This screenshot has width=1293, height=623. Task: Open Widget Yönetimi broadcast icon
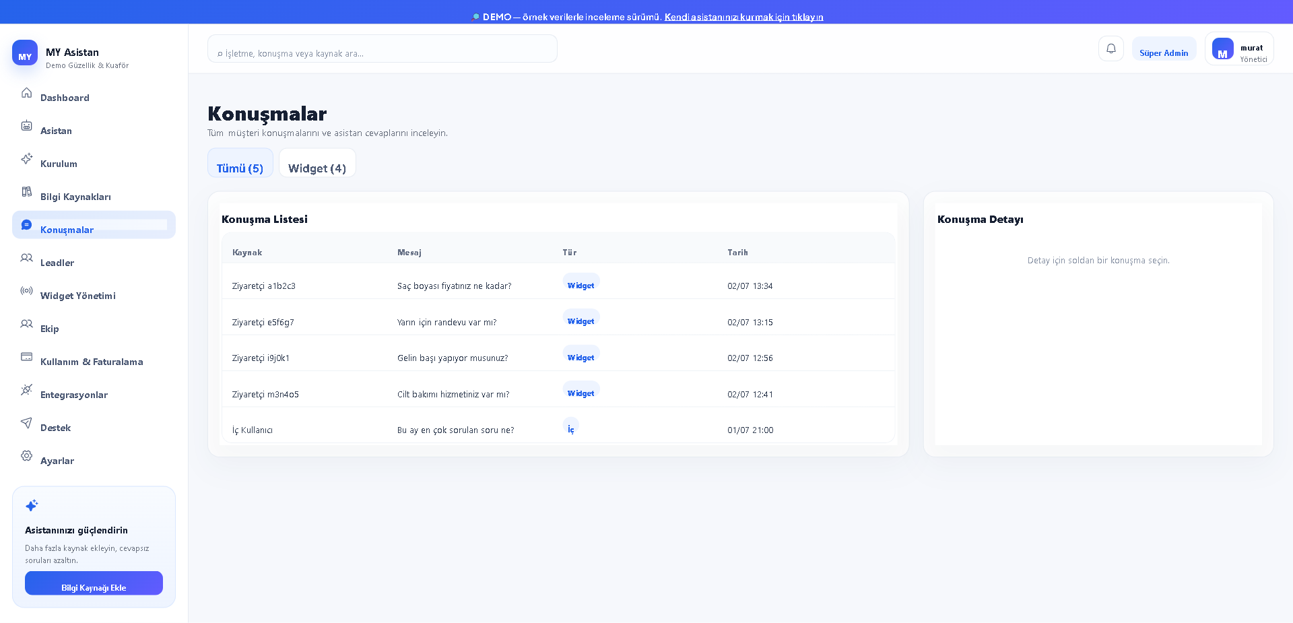(26, 291)
